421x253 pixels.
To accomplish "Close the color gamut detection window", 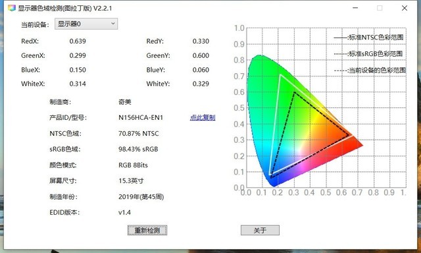I will click(x=405, y=8).
